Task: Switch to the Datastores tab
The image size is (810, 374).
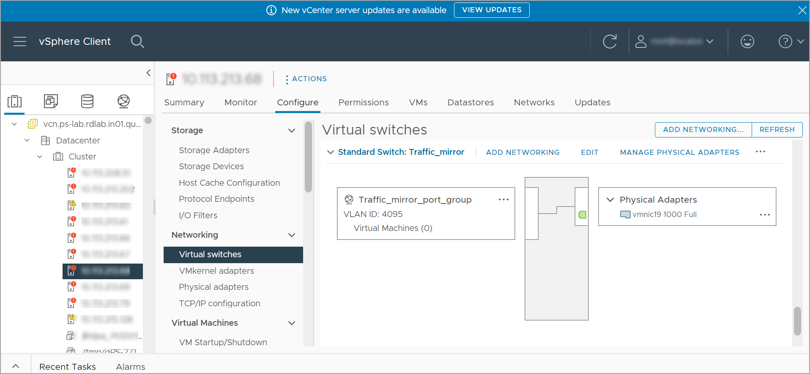Action: tap(471, 102)
